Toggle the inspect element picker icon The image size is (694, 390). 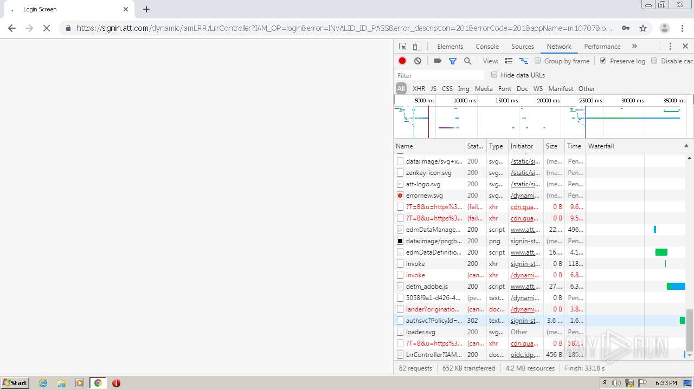click(402, 47)
